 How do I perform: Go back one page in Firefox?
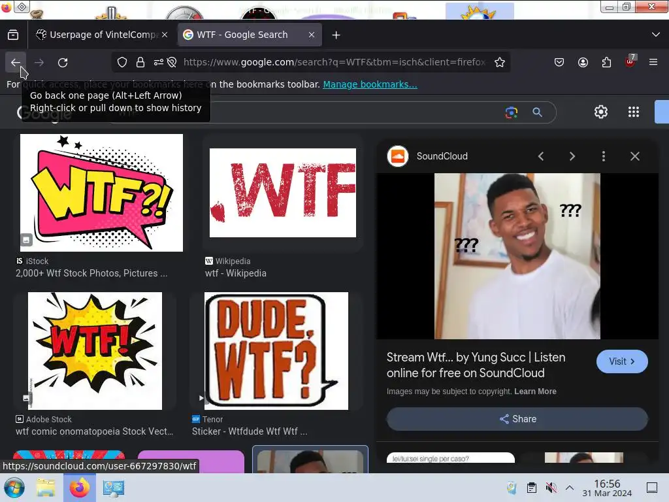[x=16, y=63]
